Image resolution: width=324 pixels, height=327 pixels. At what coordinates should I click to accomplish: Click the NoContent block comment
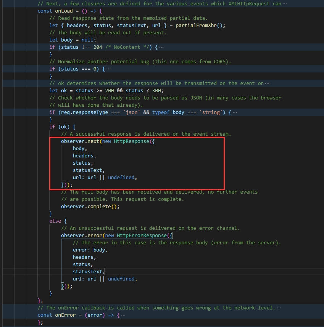tap(126, 47)
